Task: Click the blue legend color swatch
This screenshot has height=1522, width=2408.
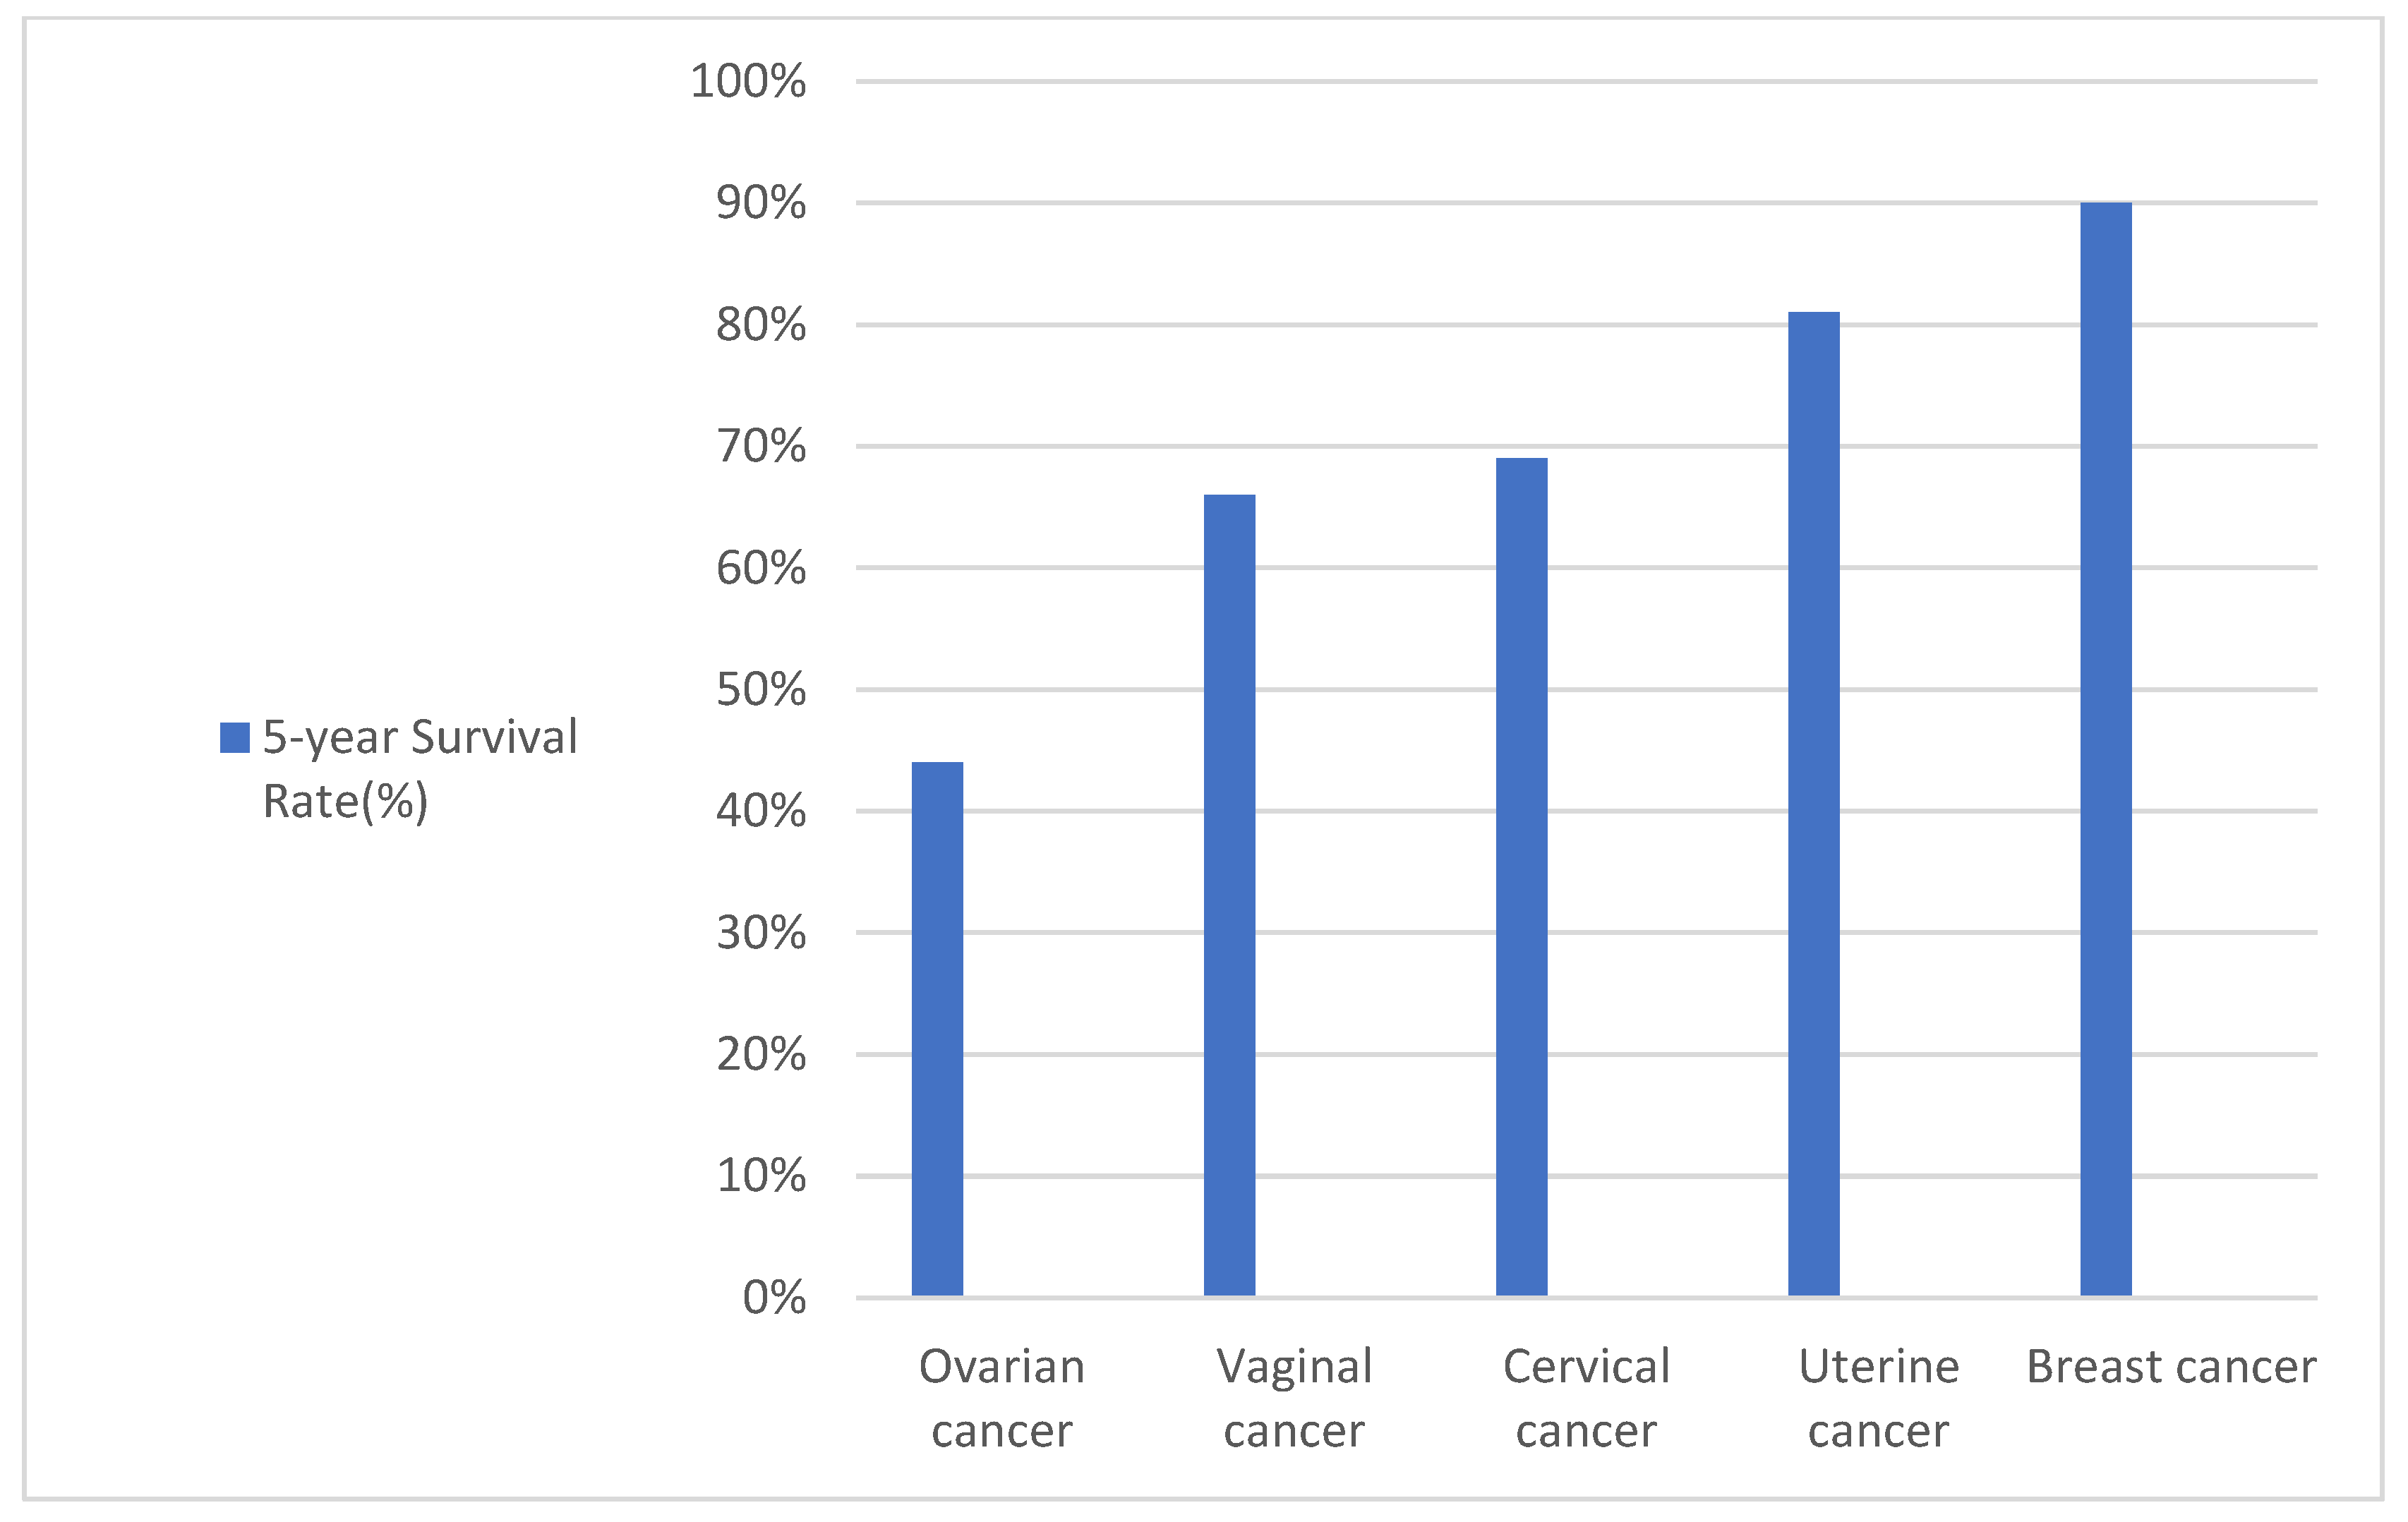Action: pos(234,738)
